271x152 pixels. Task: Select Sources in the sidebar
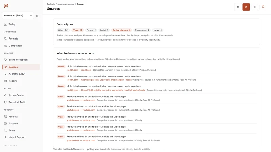point(21,67)
